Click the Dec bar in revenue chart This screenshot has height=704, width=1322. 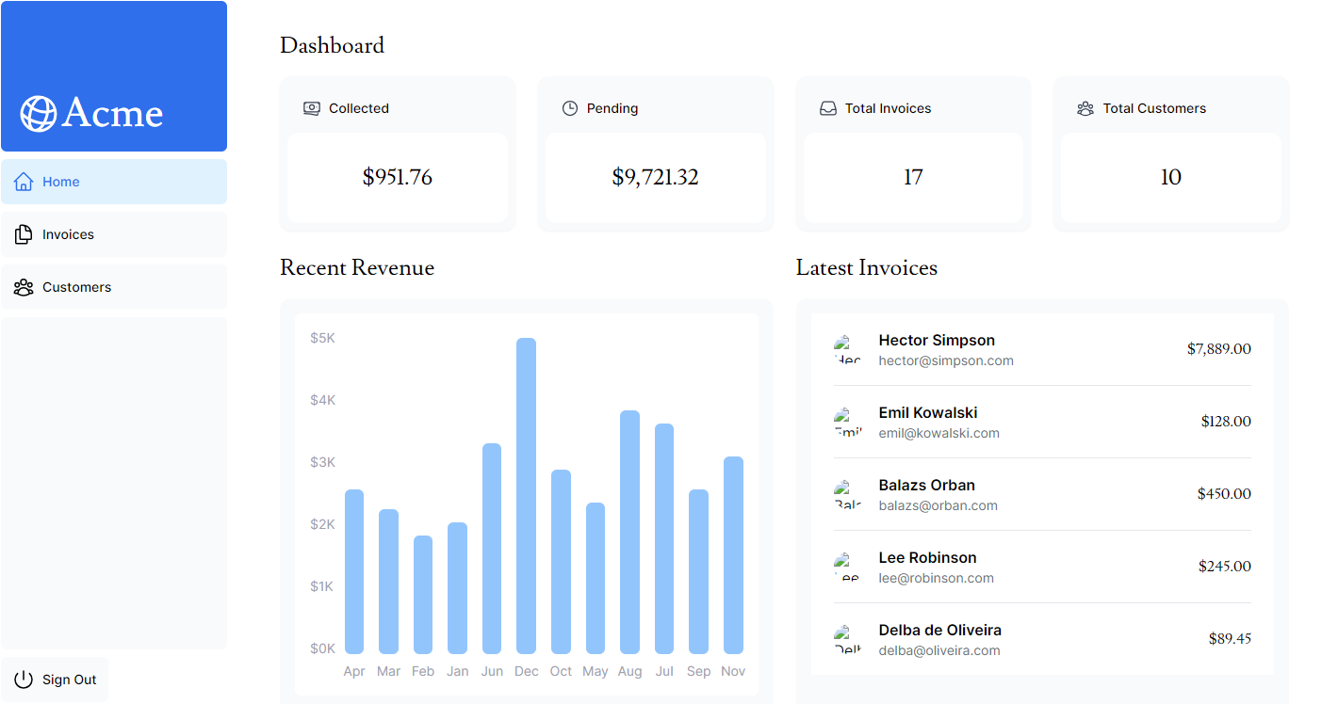[526, 496]
